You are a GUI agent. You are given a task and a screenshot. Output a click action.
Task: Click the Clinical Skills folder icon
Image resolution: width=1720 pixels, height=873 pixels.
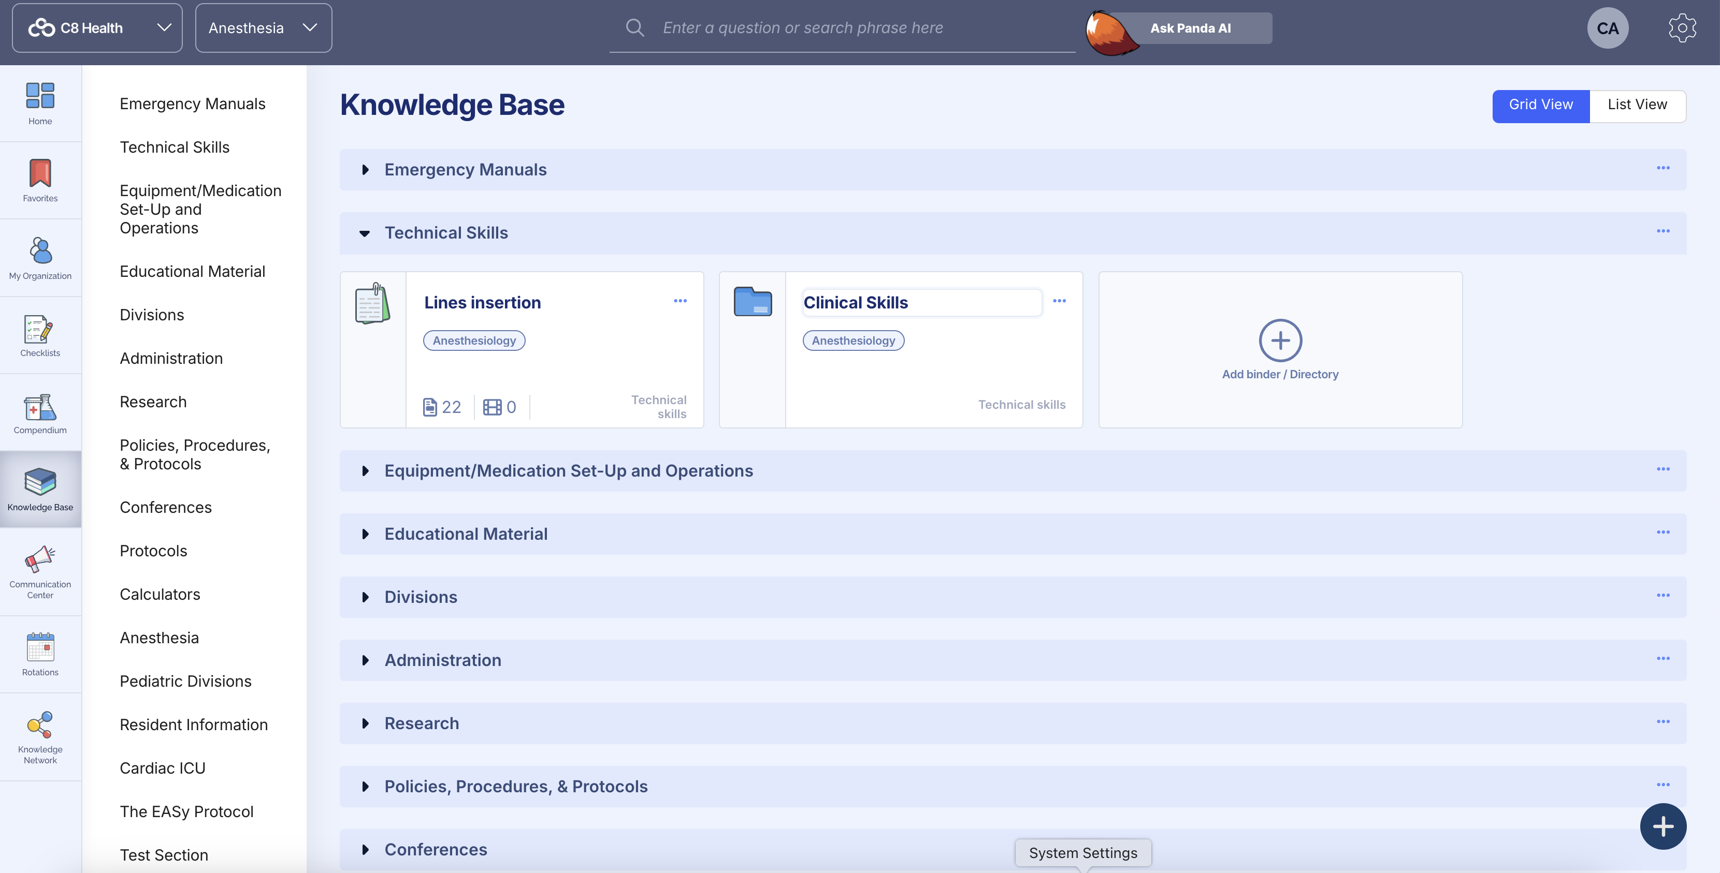[753, 302]
